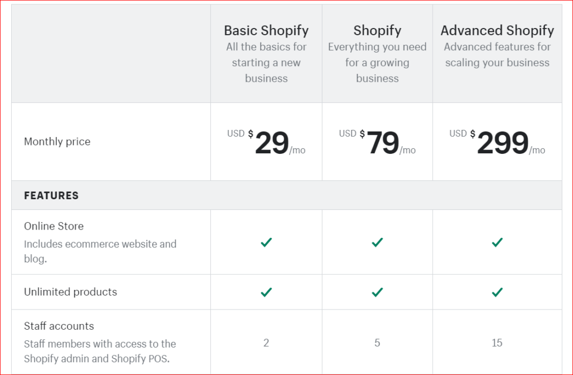Click the $299/mo price
Screen dimensions: 573x375
click(502, 143)
